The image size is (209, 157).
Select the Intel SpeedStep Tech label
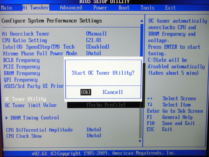pos(38,47)
